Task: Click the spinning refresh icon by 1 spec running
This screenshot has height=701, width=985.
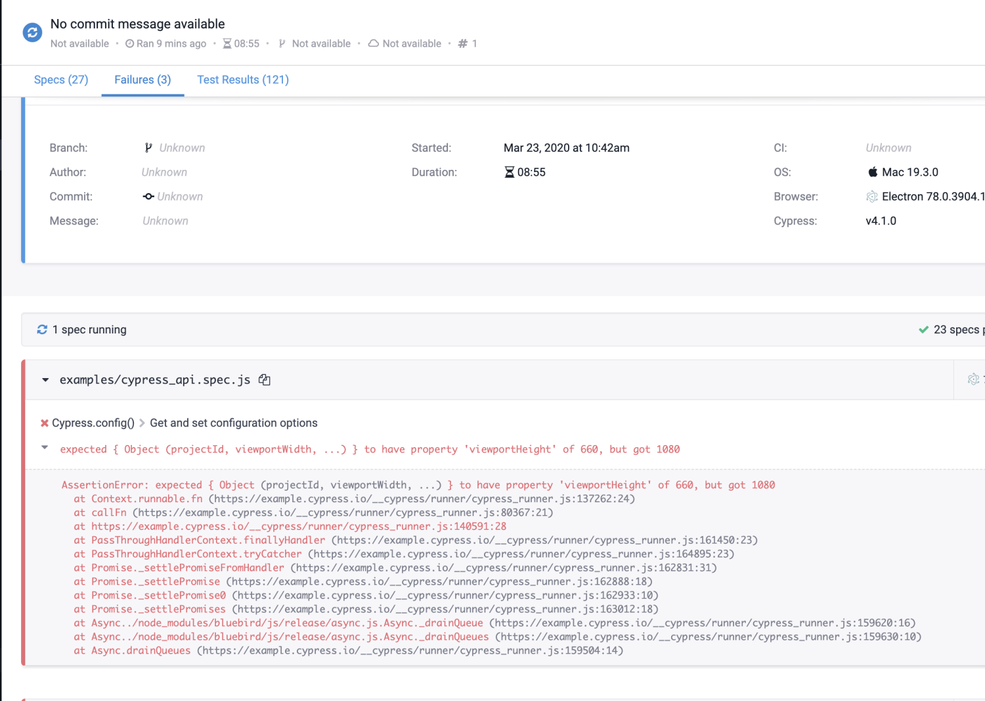Action: (42, 329)
